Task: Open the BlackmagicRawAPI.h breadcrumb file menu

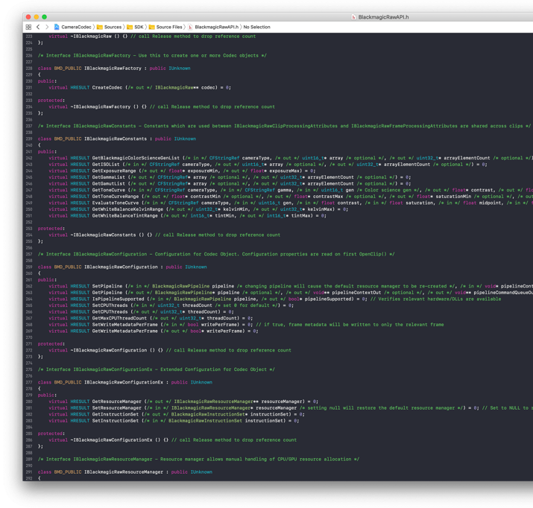Action: pyautogui.click(x=216, y=27)
